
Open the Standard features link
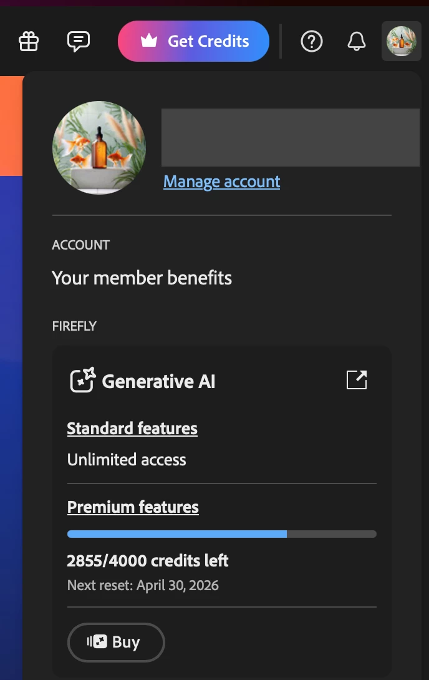[x=132, y=429]
